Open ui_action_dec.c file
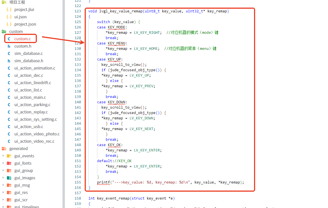Viewport: 328px width, 208px height. coord(29,75)
